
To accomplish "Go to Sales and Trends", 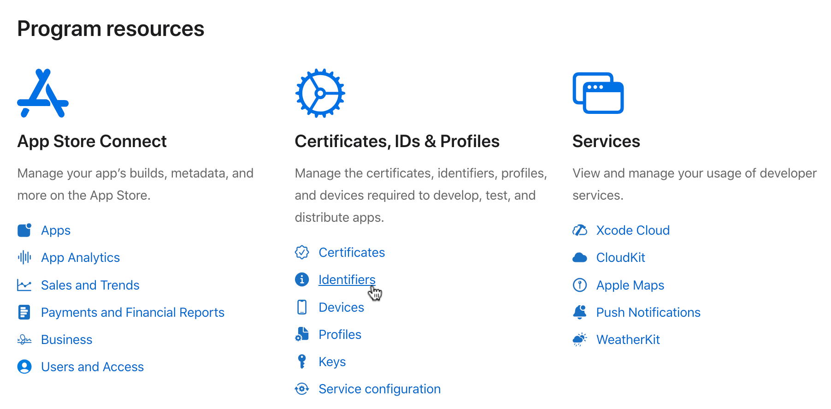I will point(90,285).
